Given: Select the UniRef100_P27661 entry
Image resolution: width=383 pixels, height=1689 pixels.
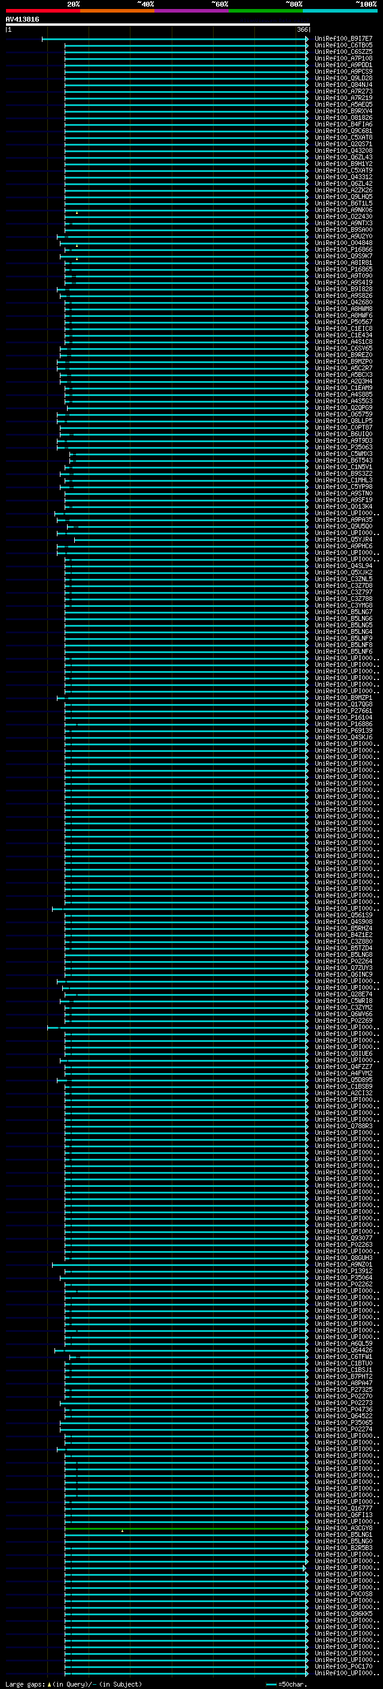Looking at the screenshot, I should pos(343,711).
